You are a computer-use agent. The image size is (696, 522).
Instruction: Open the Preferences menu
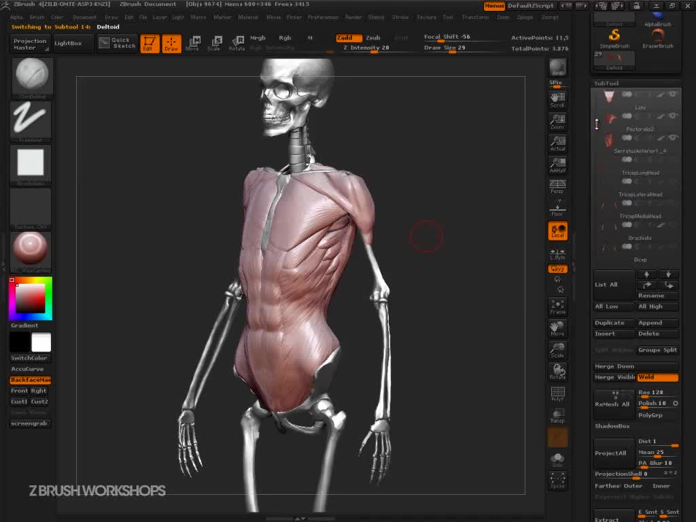pos(323,17)
